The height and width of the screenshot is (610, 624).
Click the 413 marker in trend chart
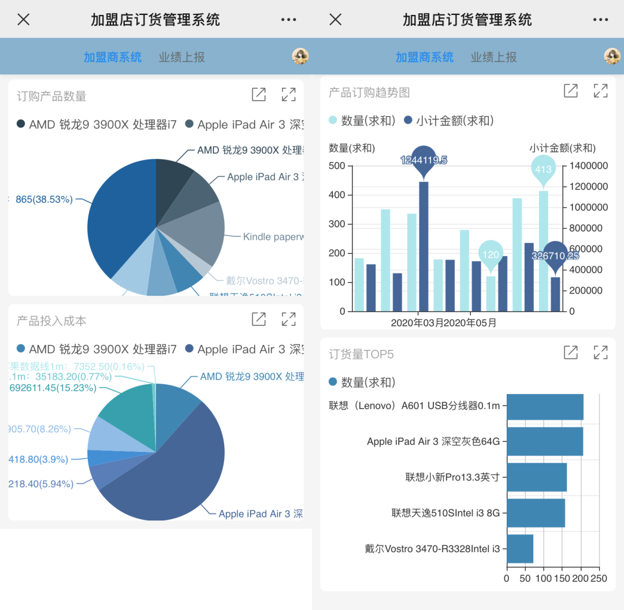coord(543,169)
